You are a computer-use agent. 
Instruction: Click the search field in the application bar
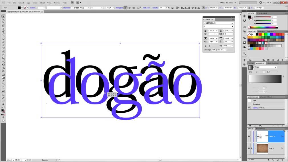248,3
